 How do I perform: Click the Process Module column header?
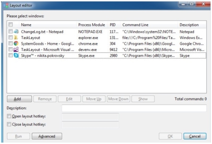coord(92,25)
